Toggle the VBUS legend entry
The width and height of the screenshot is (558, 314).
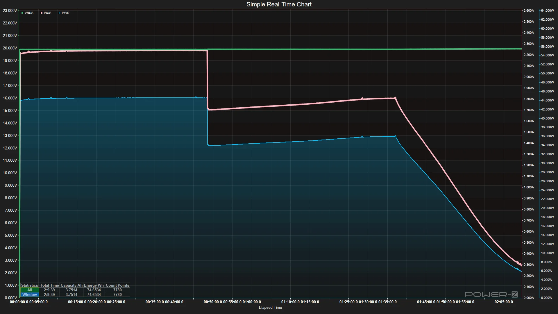pyautogui.click(x=27, y=13)
